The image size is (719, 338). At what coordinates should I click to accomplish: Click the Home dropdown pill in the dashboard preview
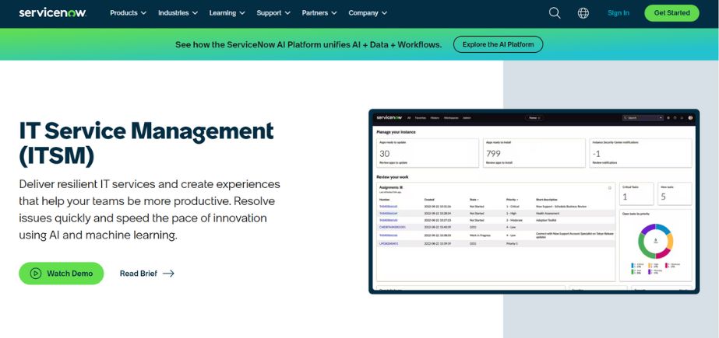pos(534,117)
